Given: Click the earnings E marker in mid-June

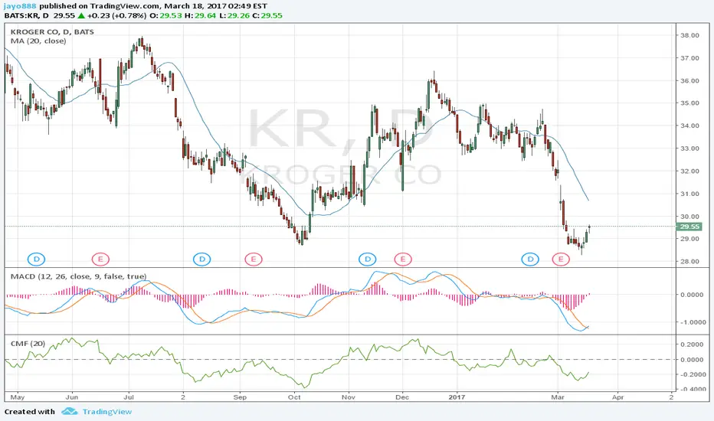Looking at the screenshot, I should 100,259.
